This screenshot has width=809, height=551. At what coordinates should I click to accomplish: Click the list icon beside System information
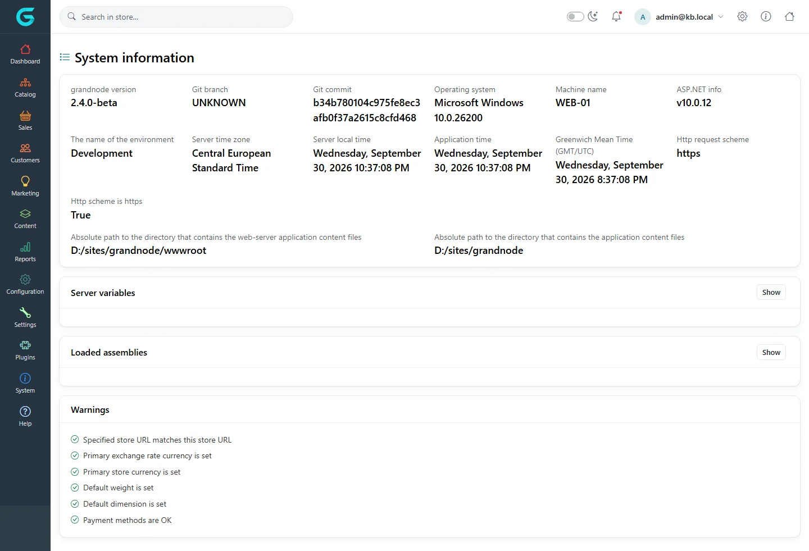[65, 57]
